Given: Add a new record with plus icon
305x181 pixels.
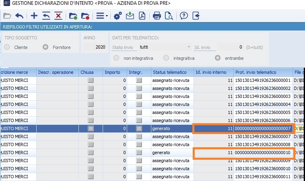Looking at the screenshot, I should [34, 16].
